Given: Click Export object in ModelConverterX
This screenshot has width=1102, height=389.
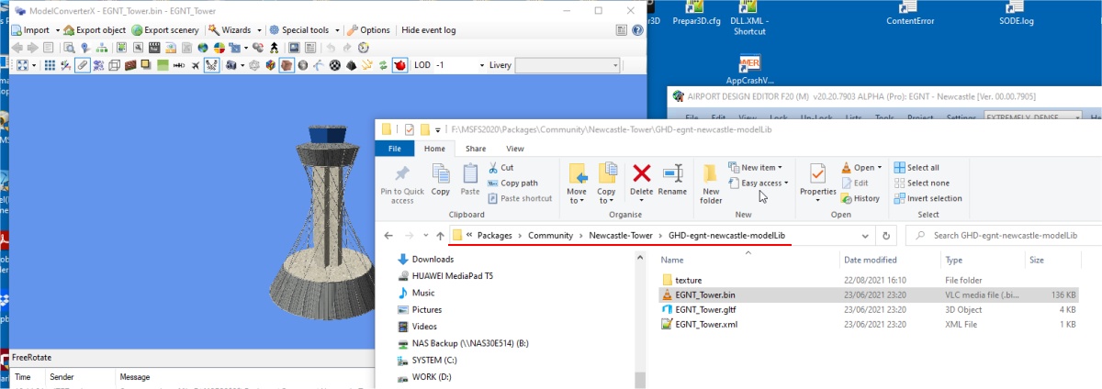Looking at the screenshot, I should 95,30.
